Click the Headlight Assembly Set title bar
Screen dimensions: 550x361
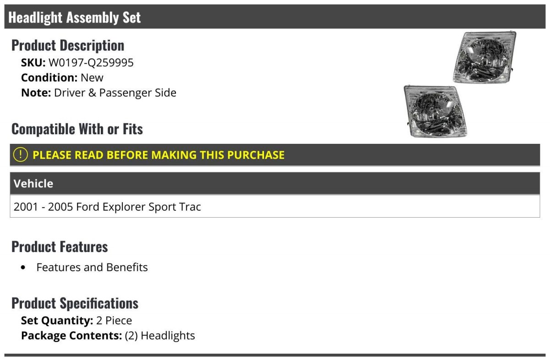click(x=275, y=17)
